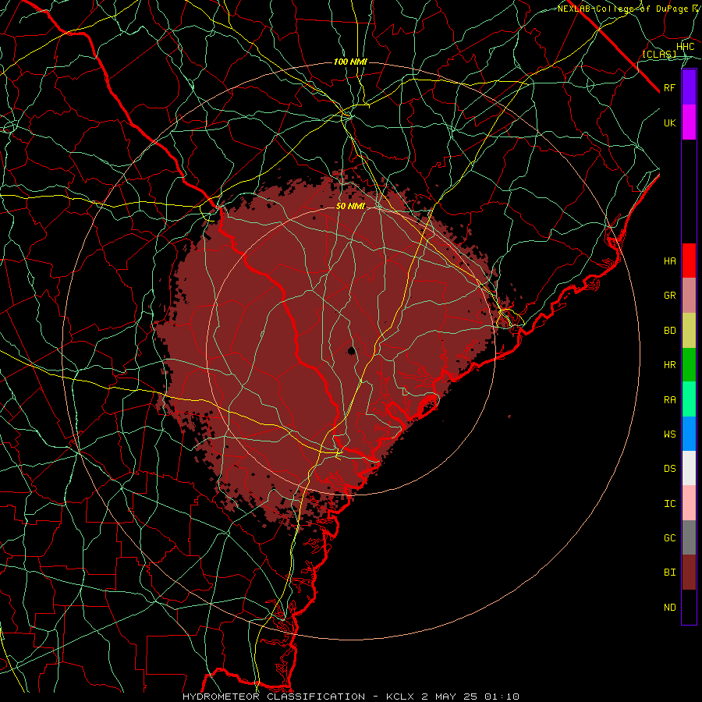This screenshot has width=702, height=702.
Task: Click the UK magenta legend swatch
Action: (x=689, y=122)
